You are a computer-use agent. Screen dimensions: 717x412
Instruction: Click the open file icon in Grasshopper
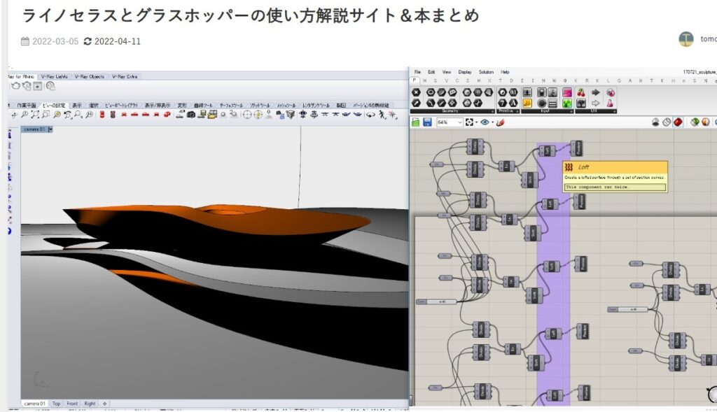416,122
